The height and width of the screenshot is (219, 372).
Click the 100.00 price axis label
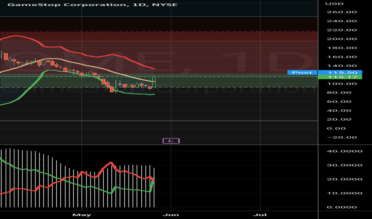[x=342, y=84]
